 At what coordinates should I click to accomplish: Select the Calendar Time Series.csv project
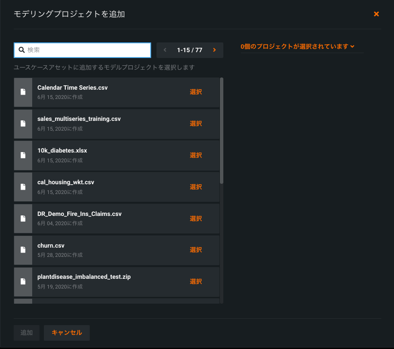click(x=196, y=92)
